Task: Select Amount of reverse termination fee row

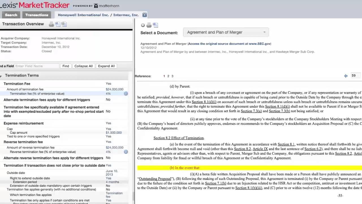Action: 64,148
